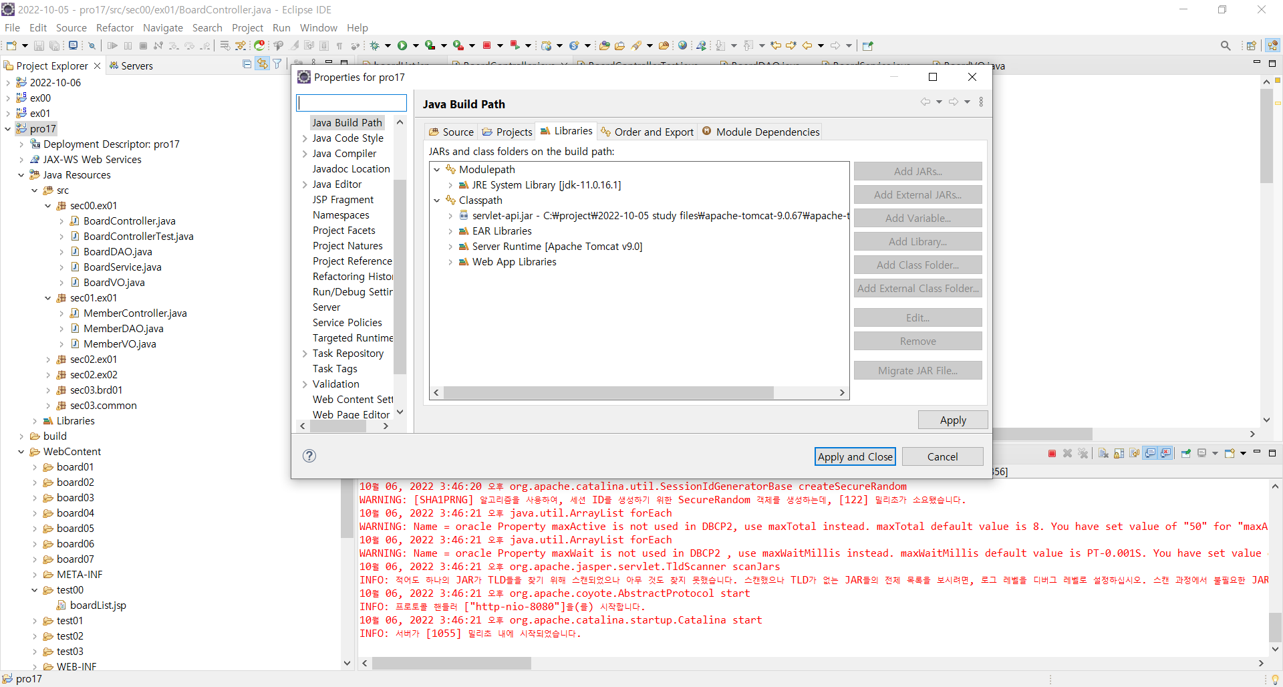Toggle Show Console When Standard Error Changes
Viewport: 1283px width, 687px height.
click(1166, 453)
